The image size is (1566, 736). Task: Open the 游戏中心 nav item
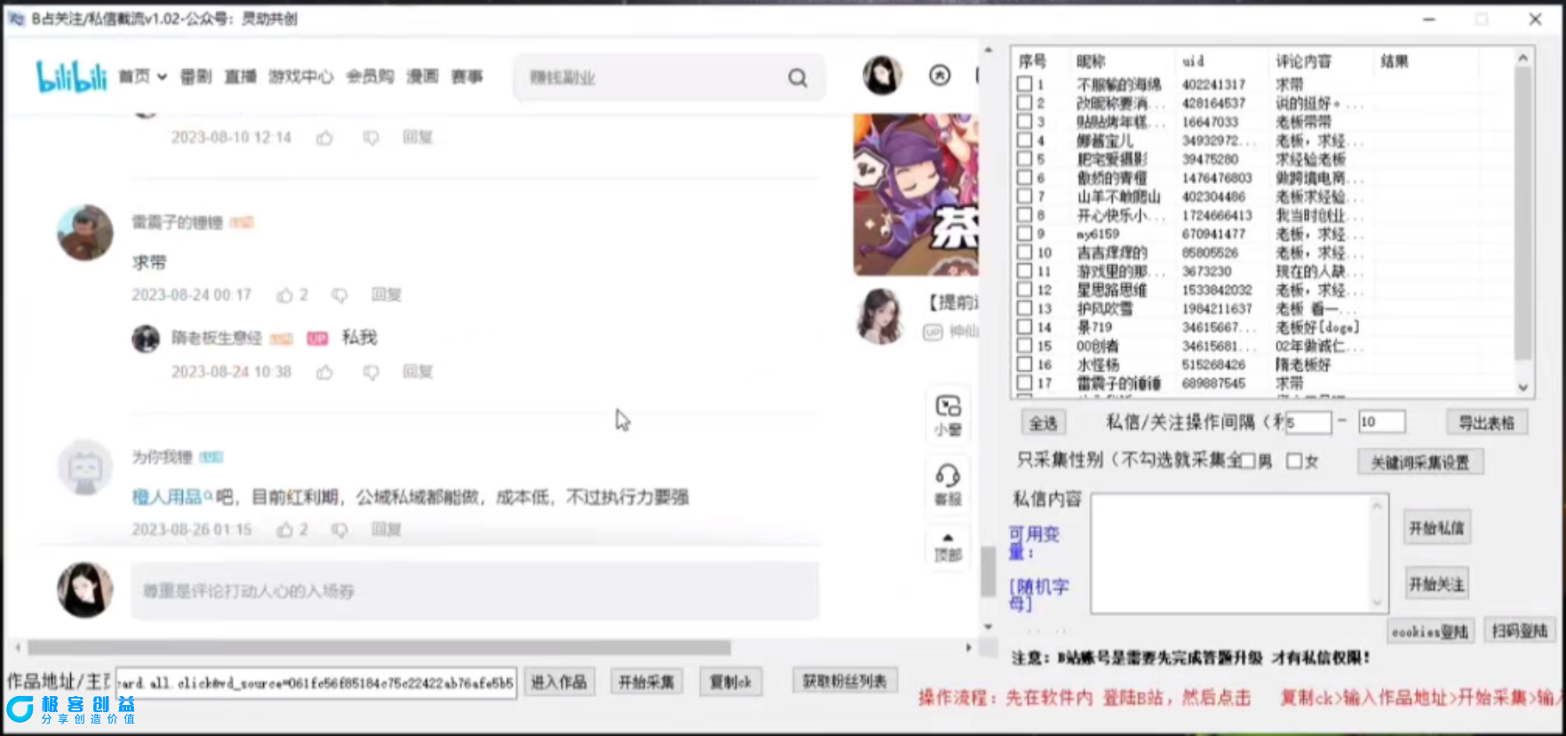click(300, 77)
